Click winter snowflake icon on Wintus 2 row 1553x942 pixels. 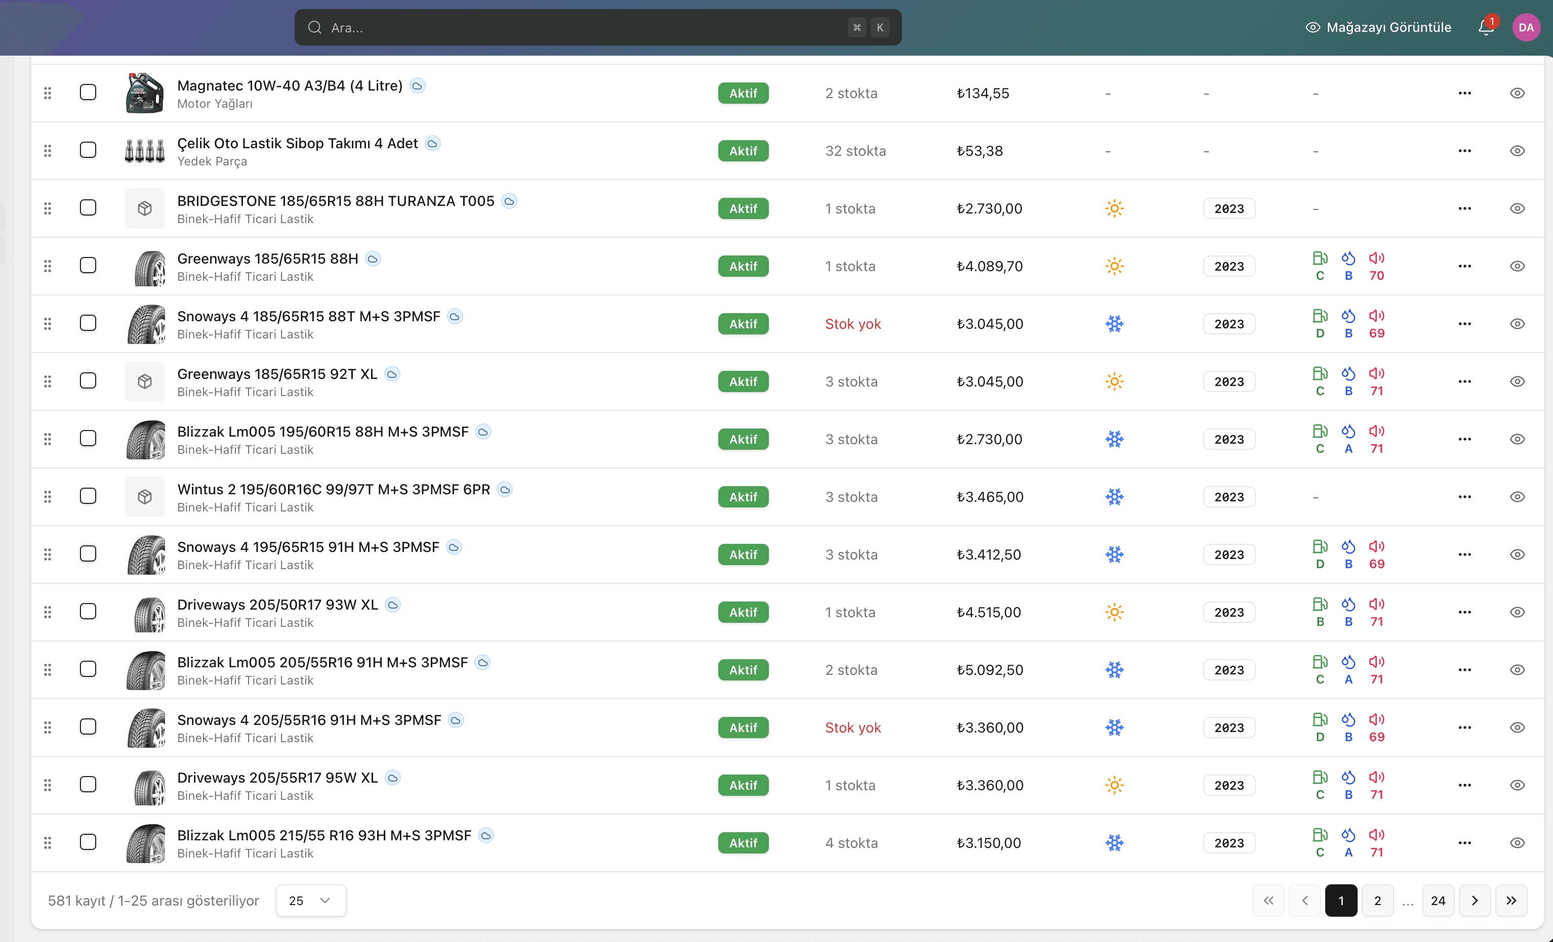click(x=1114, y=497)
